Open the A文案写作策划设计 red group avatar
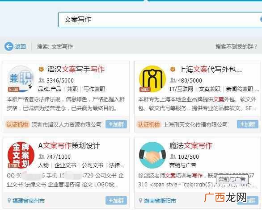The image size is (262, 210). [21, 155]
